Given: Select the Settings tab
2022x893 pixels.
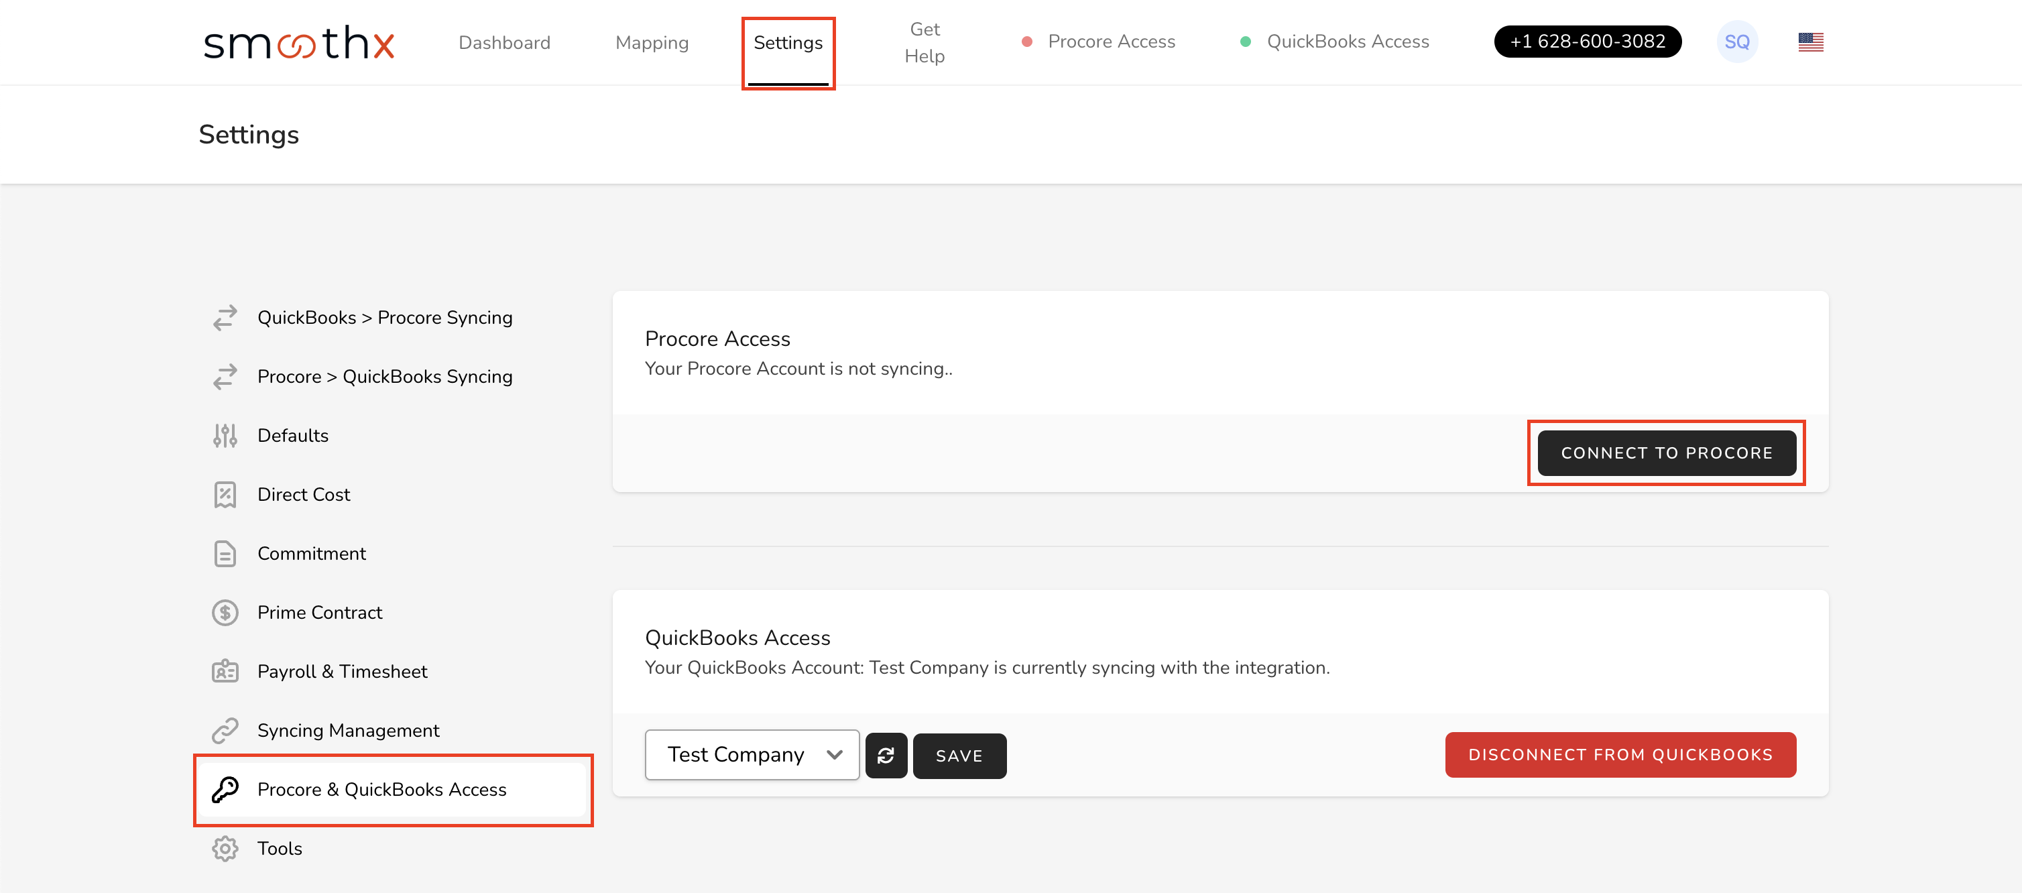Looking at the screenshot, I should click(788, 42).
